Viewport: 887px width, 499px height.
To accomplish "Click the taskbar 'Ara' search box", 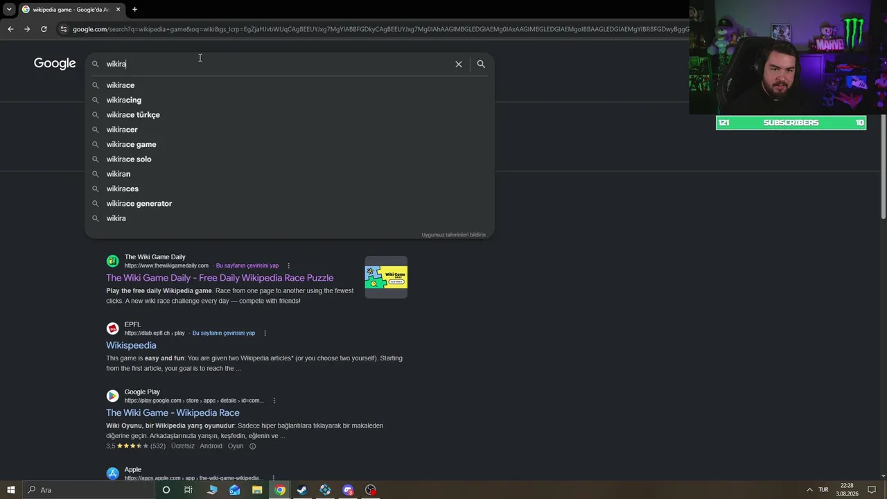I will (88, 490).
